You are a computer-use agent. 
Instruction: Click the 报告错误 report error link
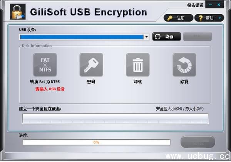[x=195, y=5]
